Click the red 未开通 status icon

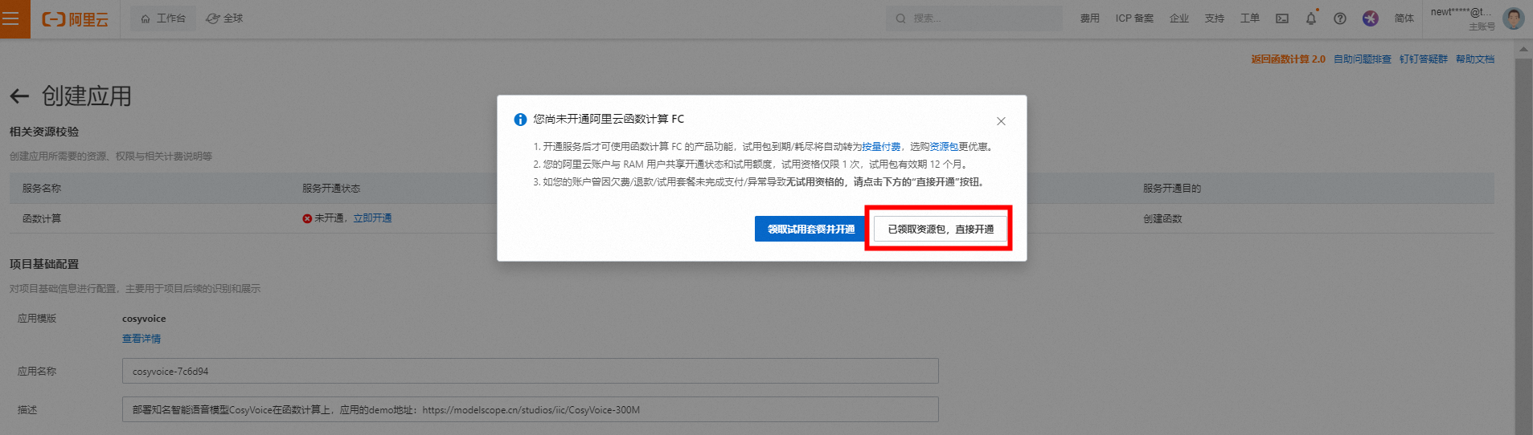tap(307, 218)
